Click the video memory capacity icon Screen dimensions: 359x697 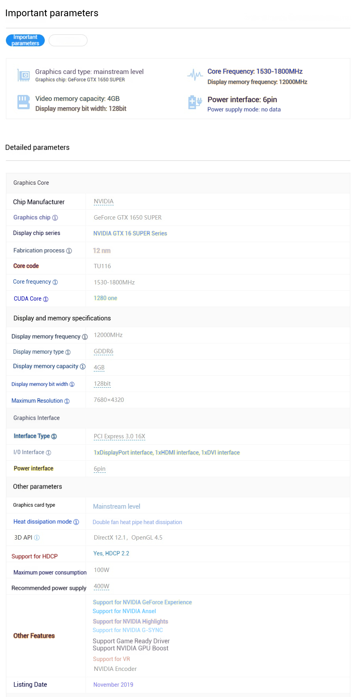pyautogui.click(x=24, y=102)
